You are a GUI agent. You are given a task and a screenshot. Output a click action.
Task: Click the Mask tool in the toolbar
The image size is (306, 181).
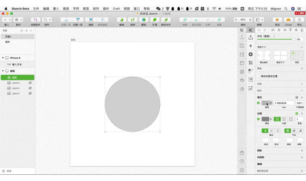tap(144, 20)
